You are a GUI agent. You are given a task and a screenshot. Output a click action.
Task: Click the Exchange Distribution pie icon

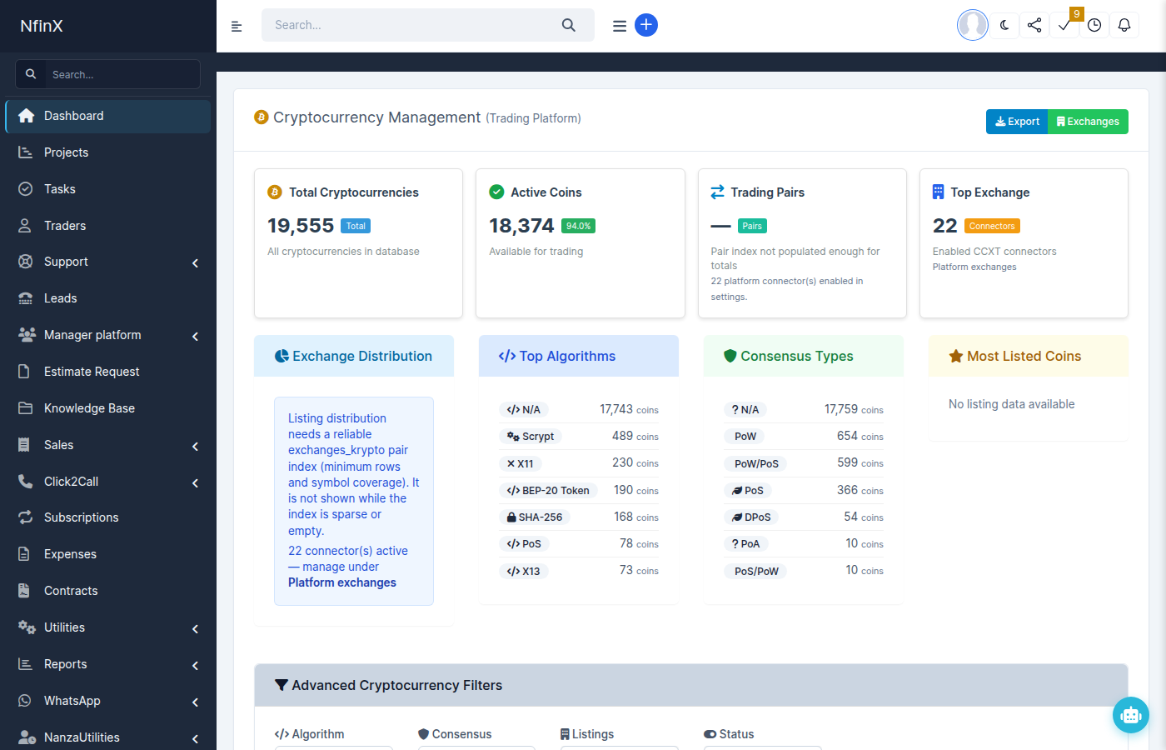click(x=282, y=356)
